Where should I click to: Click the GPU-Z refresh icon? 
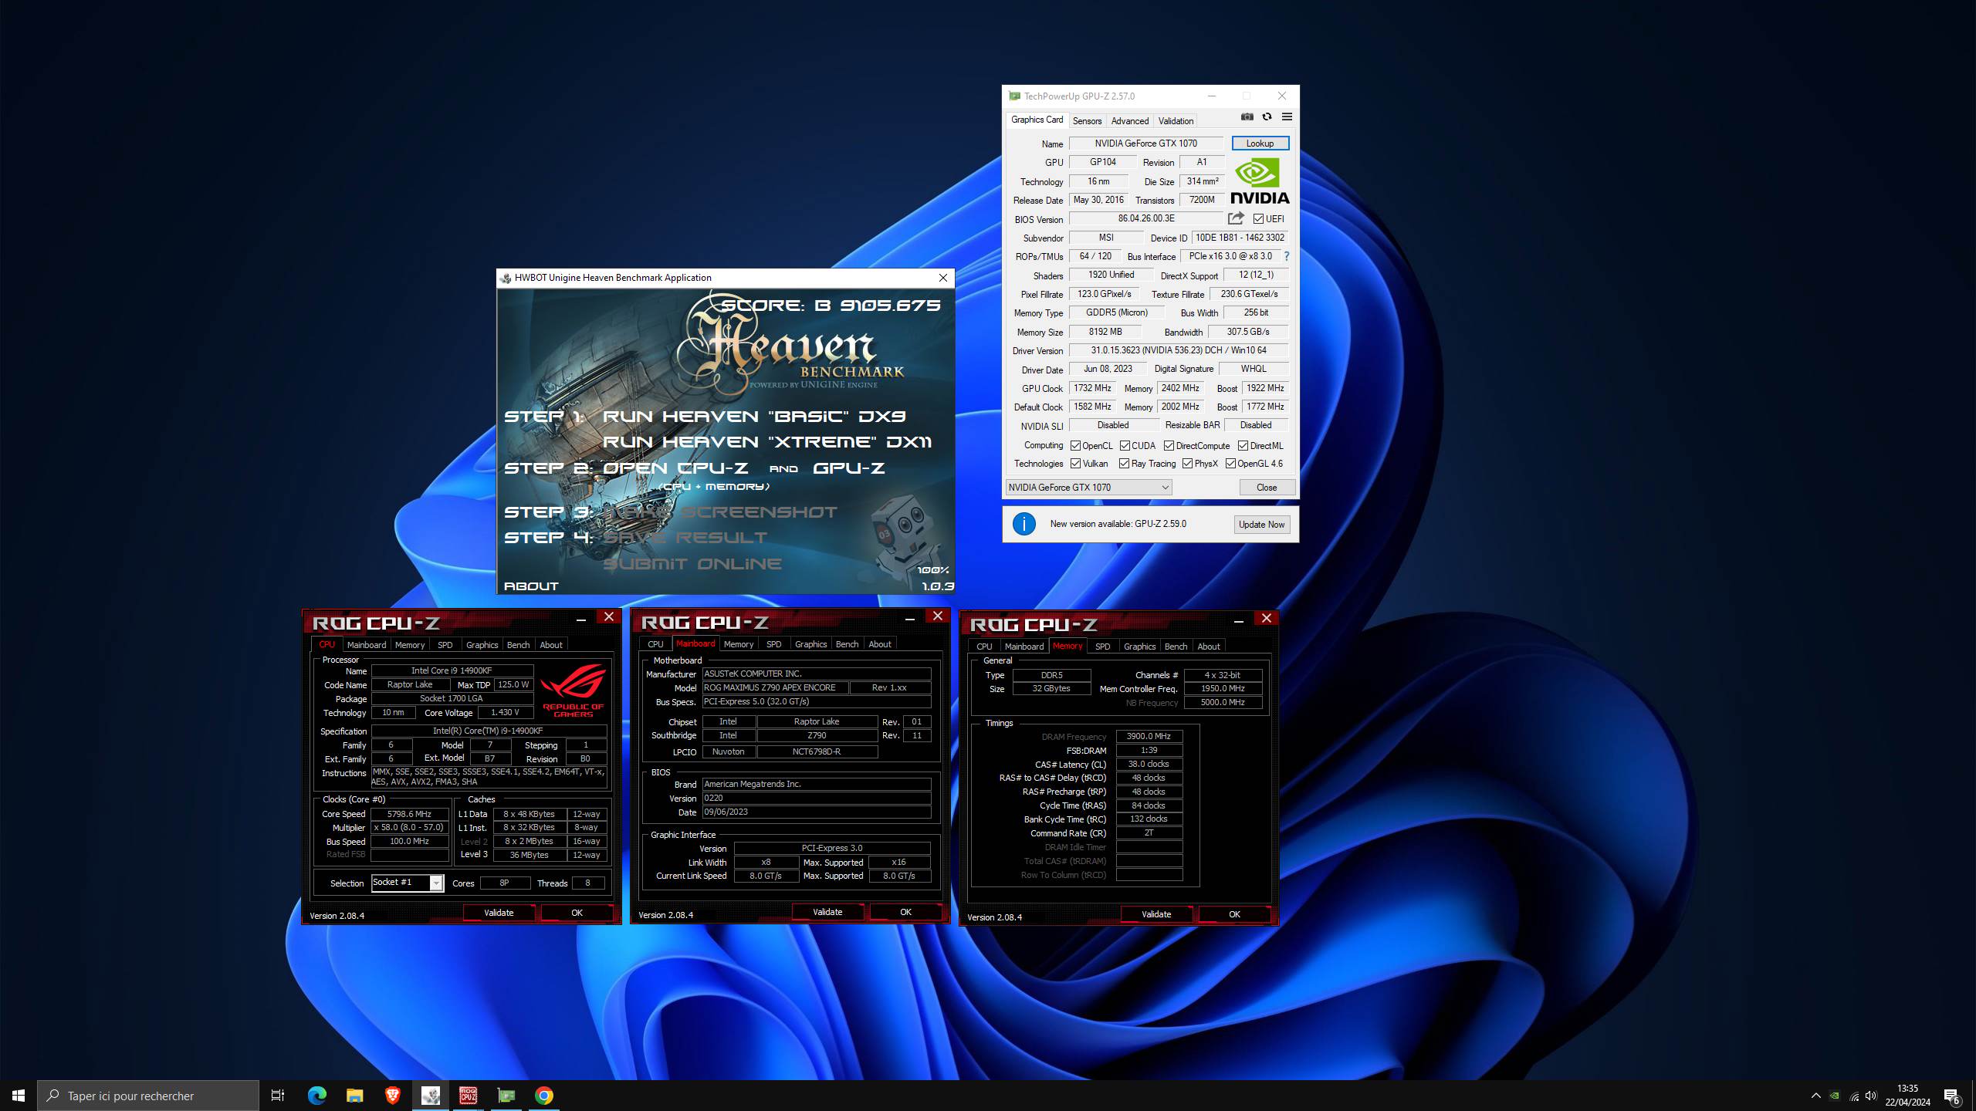[1267, 117]
